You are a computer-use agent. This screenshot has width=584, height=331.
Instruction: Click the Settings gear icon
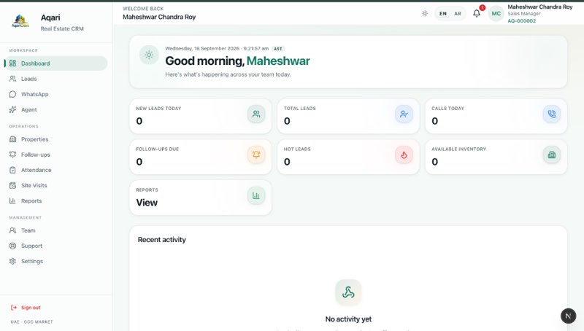12,261
